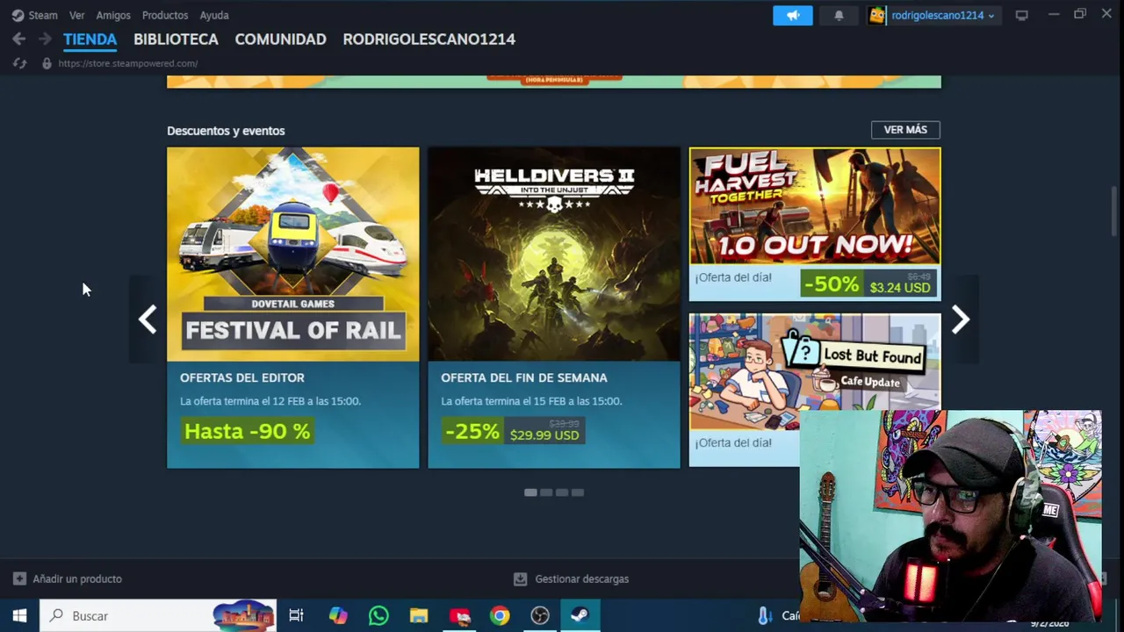Show previous carousel deals with left arrow
This screenshot has height=632, width=1124.
coord(148,320)
